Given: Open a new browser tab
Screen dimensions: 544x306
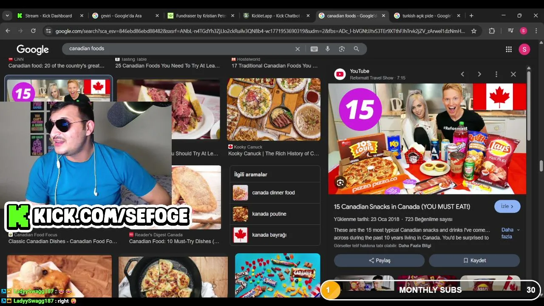Looking at the screenshot, I should coord(471,16).
